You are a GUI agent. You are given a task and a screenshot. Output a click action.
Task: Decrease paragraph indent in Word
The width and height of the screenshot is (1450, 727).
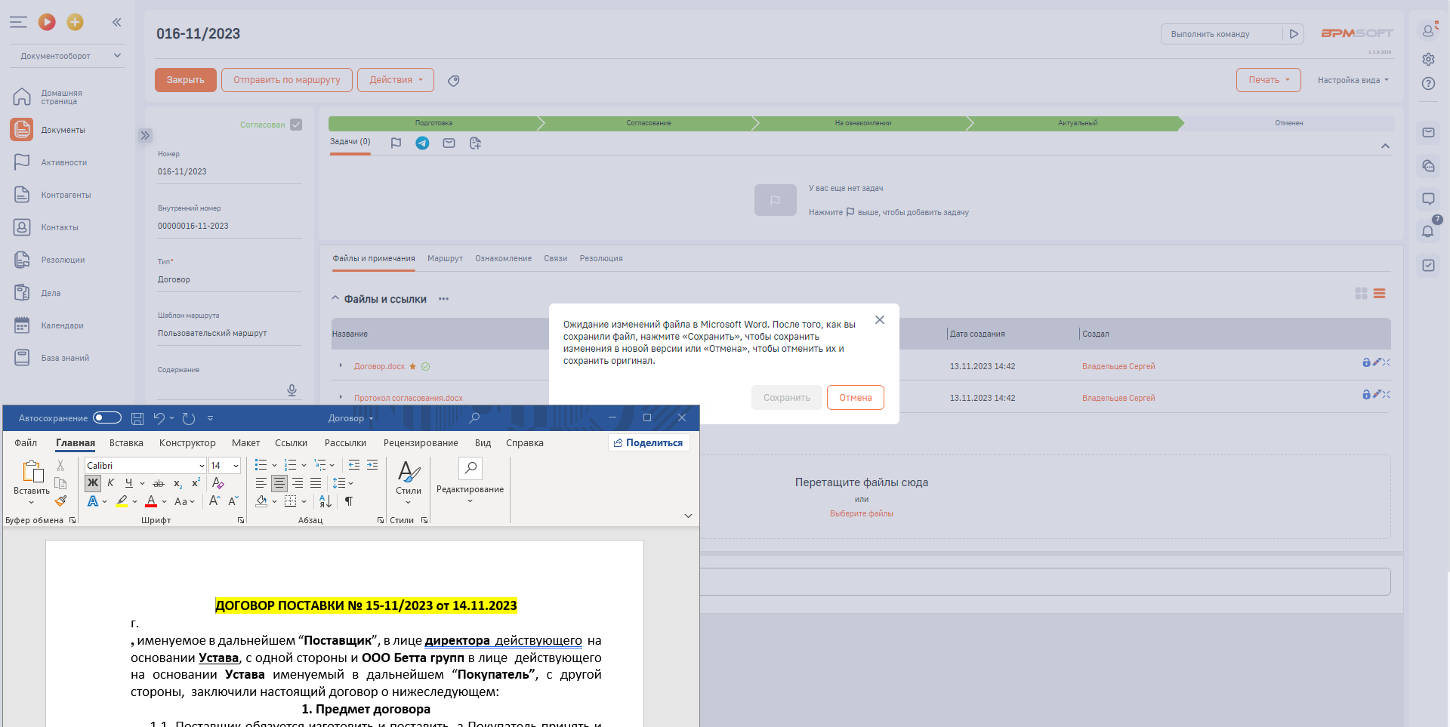[354, 465]
